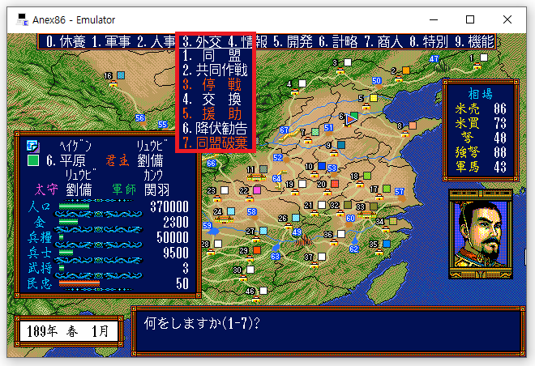
Task: Click the 米売 86 market rate
Action: (481, 109)
